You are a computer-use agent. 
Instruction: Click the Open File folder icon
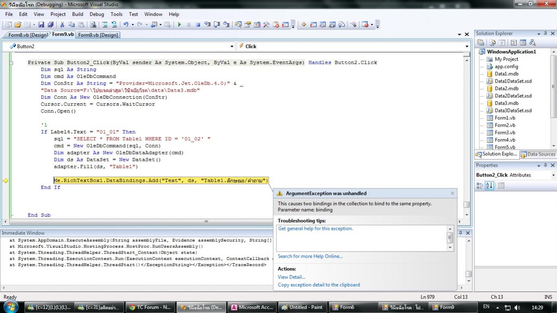[x=18, y=24]
